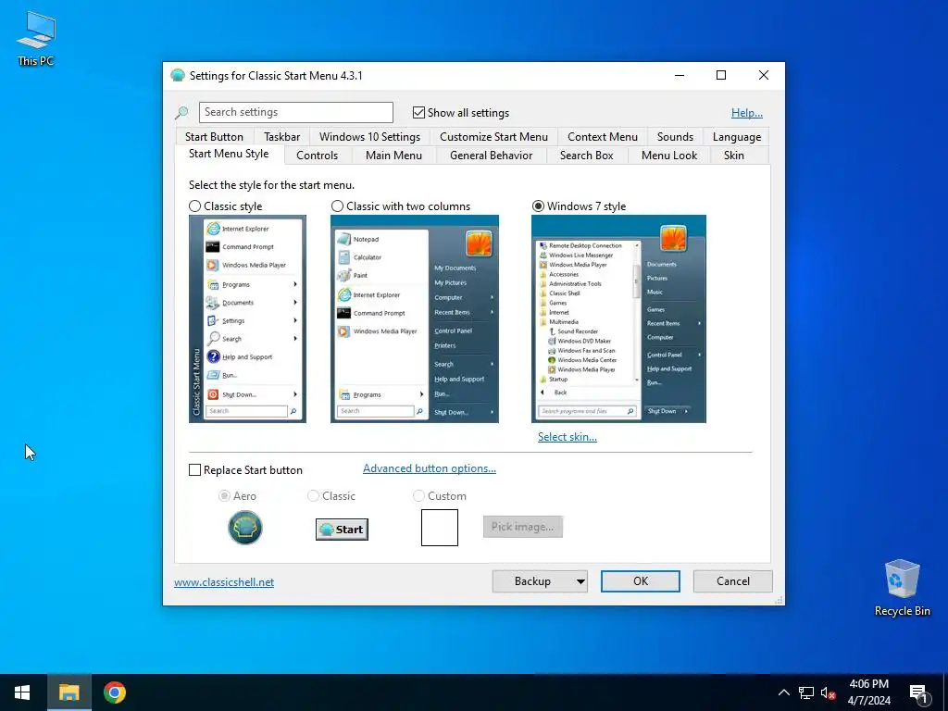The height and width of the screenshot is (711, 948).
Task: Open the Language tab
Action: point(736,137)
